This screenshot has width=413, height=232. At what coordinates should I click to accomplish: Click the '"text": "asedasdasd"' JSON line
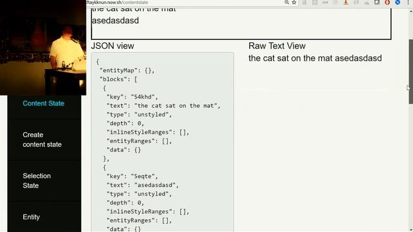(143, 185)
